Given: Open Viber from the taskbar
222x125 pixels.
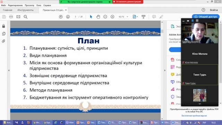Looking at the screenshot, I should [70, 123].
